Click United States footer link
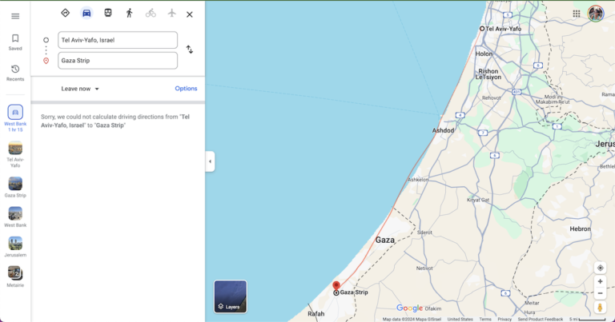 [460, 320]
